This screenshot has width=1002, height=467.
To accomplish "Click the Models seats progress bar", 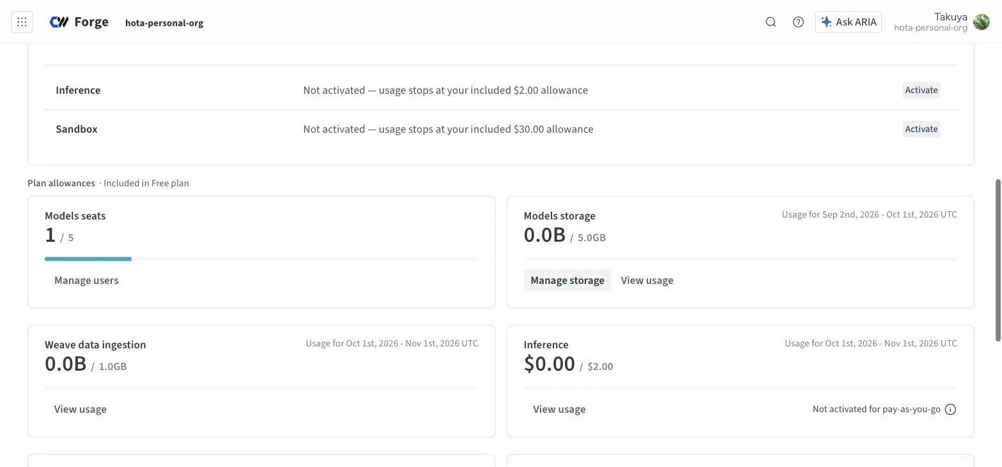I will [x=261, y=259].
